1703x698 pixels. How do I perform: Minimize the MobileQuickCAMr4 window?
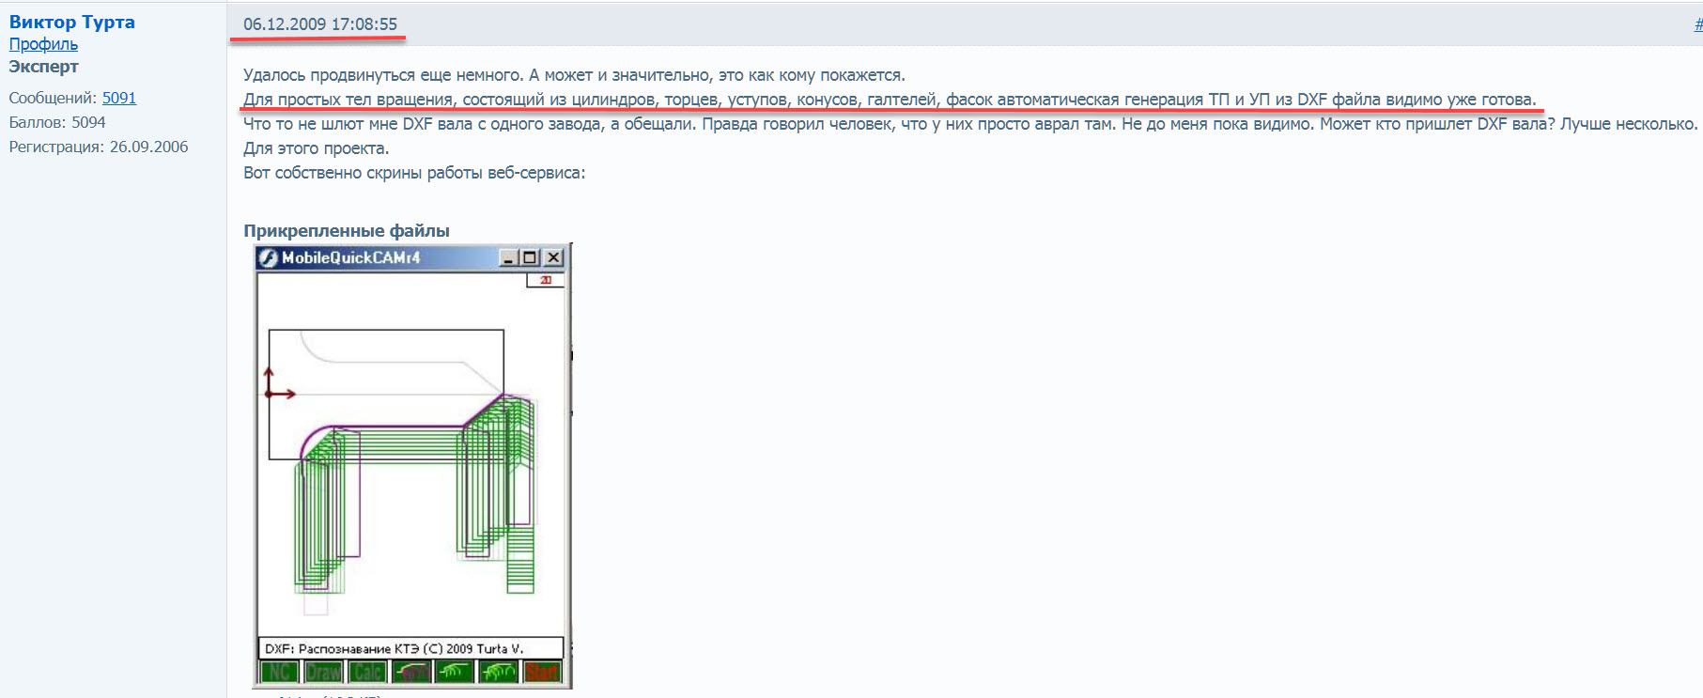[508, 257]
